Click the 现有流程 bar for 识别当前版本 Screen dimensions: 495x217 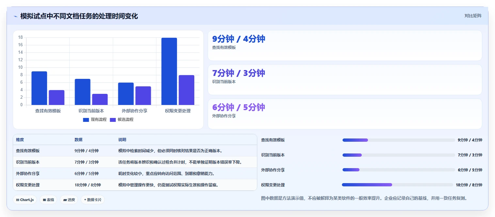(83, 92)
